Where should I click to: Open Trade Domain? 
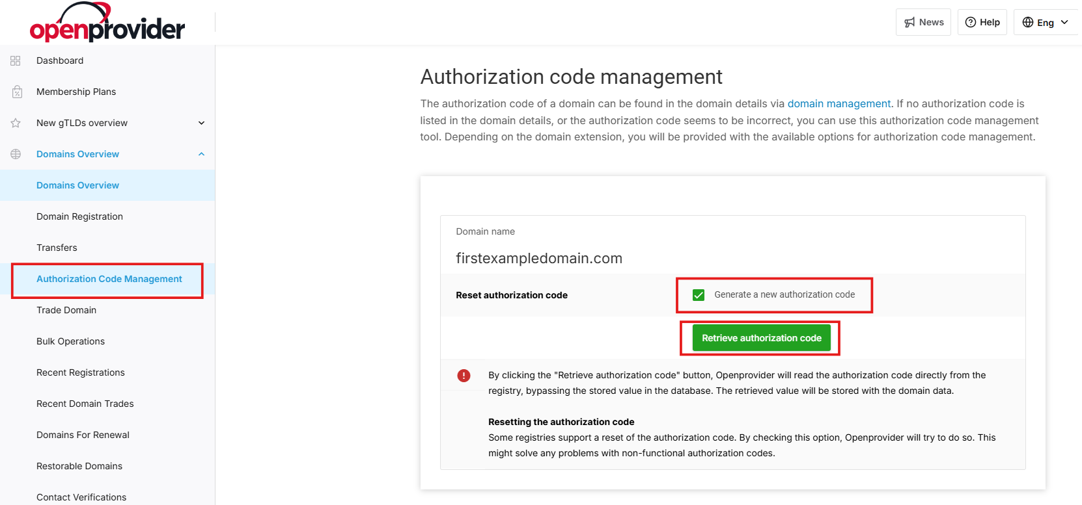pos(66,310)
